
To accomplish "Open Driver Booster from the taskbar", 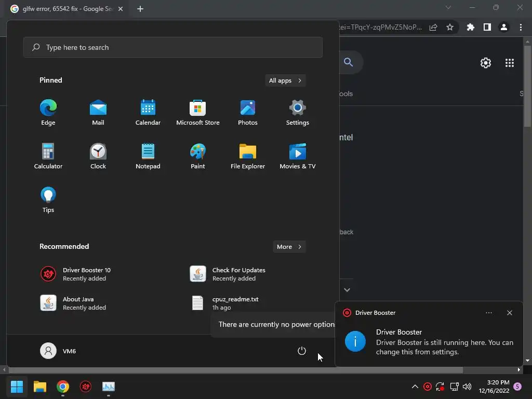I will (x=86, y=387).
